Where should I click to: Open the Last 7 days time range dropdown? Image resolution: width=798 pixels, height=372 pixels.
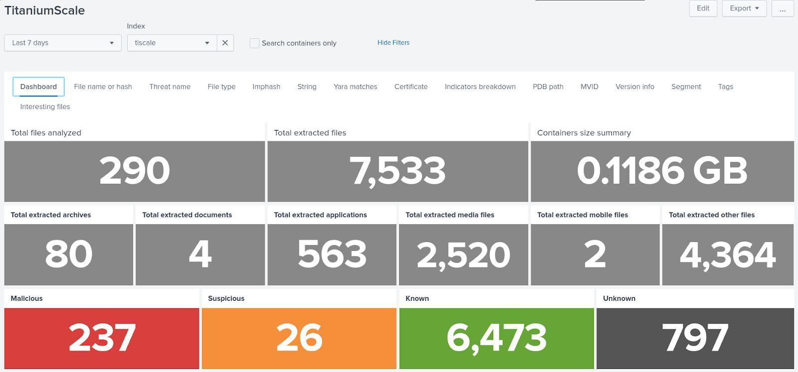point(63,43)
